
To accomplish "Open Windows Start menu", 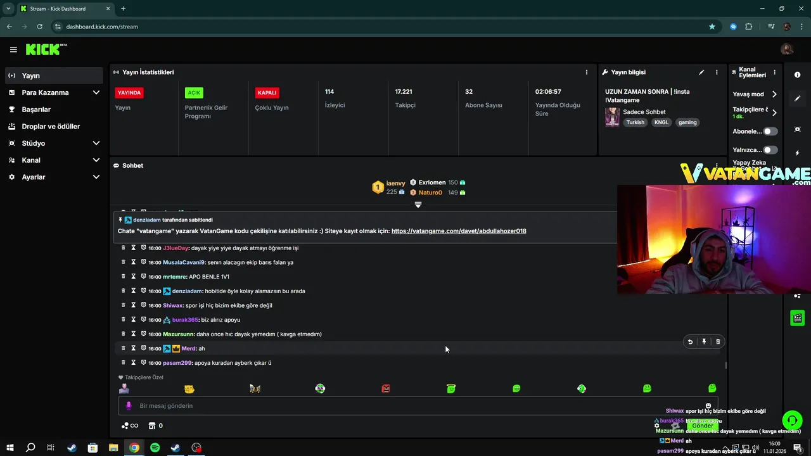I will [x=10, y=448].
